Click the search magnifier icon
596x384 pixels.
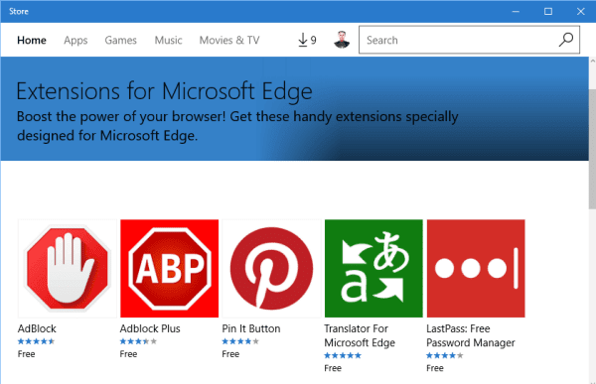(x=566, y=40)
